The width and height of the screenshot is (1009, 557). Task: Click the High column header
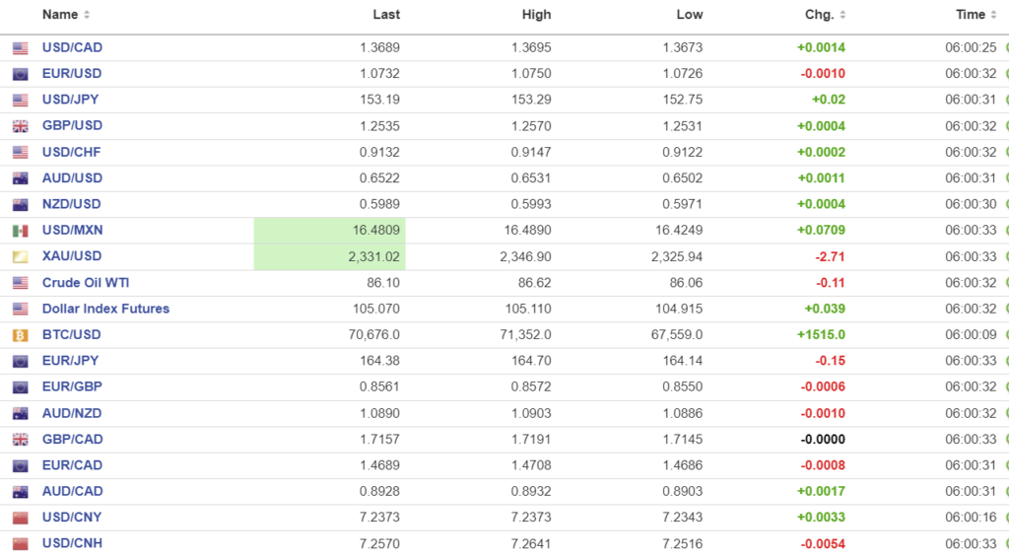pyautogui.click(x=536, y=15)
